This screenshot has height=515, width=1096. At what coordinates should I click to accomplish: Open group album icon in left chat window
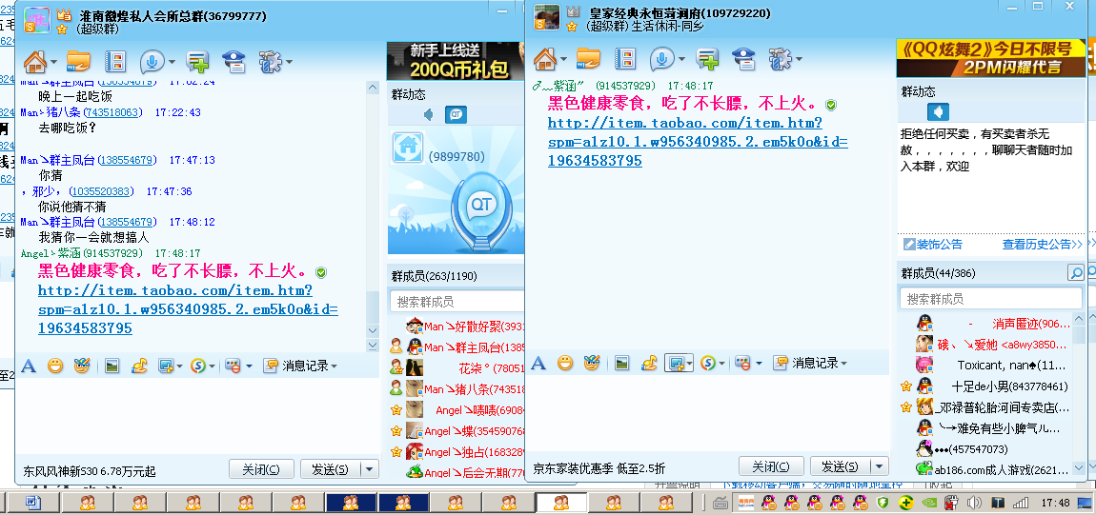(x=114, y=62)
